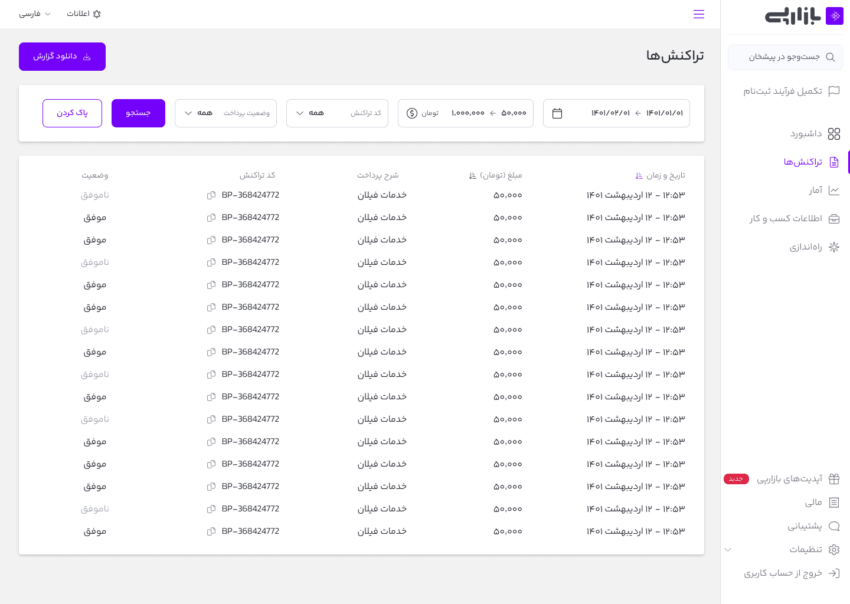Click the magnifier icon in search box

pyautogui.click(x=830, y=57)
